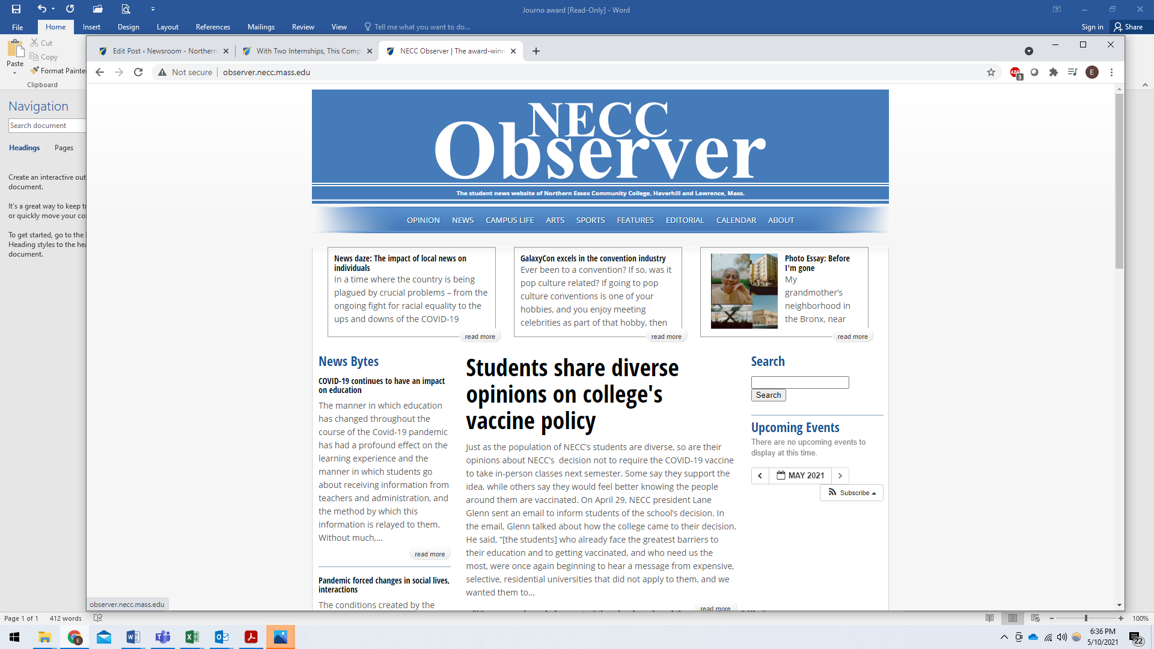
Task: Click Word's Open folder icon
Action: tap(97, 9)
